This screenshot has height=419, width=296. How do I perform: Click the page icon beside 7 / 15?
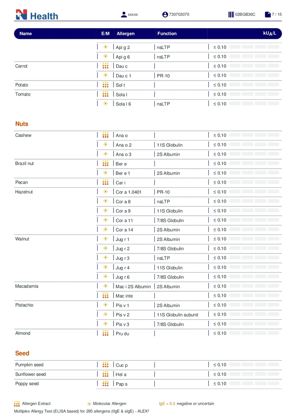pyautogui.click(x=268, y=15)
